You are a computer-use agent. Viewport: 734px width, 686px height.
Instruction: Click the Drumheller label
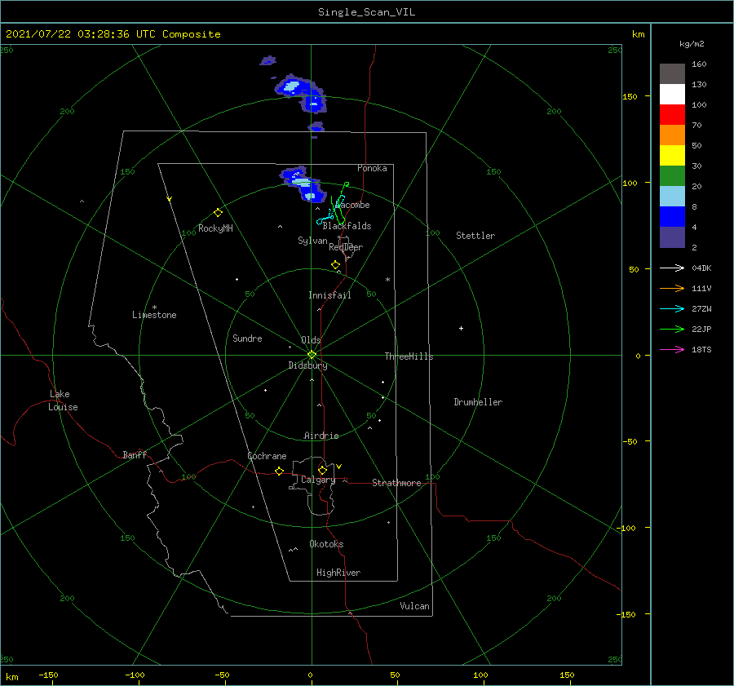478,402
